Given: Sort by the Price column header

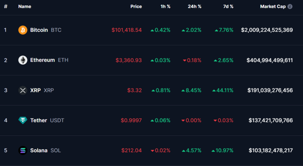Looking at the screenshot, I should [x=136, y=6].
